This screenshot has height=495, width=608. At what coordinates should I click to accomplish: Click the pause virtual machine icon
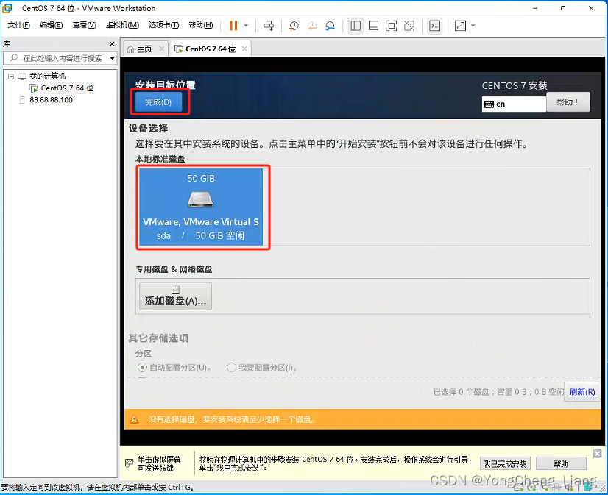(x=233, y=26)
